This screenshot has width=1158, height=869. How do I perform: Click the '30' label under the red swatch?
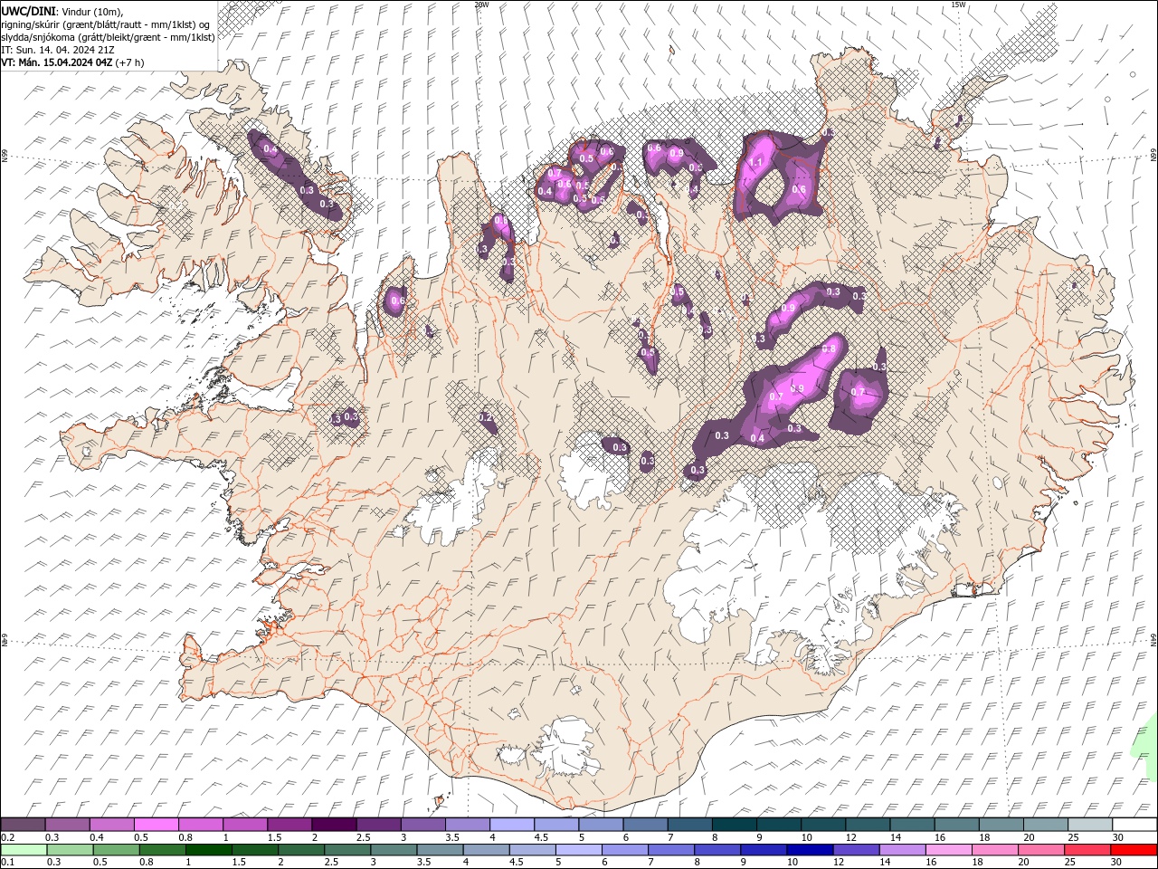pyautogui.click(x=1115, y=863)
